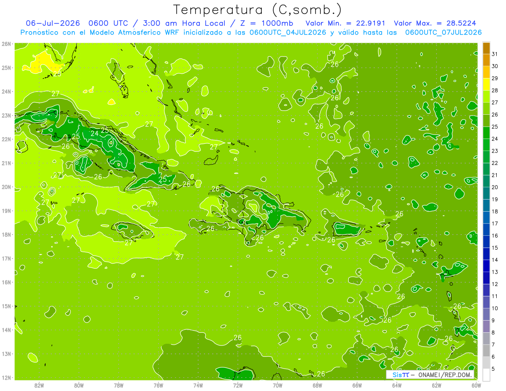Pick the legend color band between 24 and 25
The image size is (506, 391).
pyautogui.click(x=486, y=132)
